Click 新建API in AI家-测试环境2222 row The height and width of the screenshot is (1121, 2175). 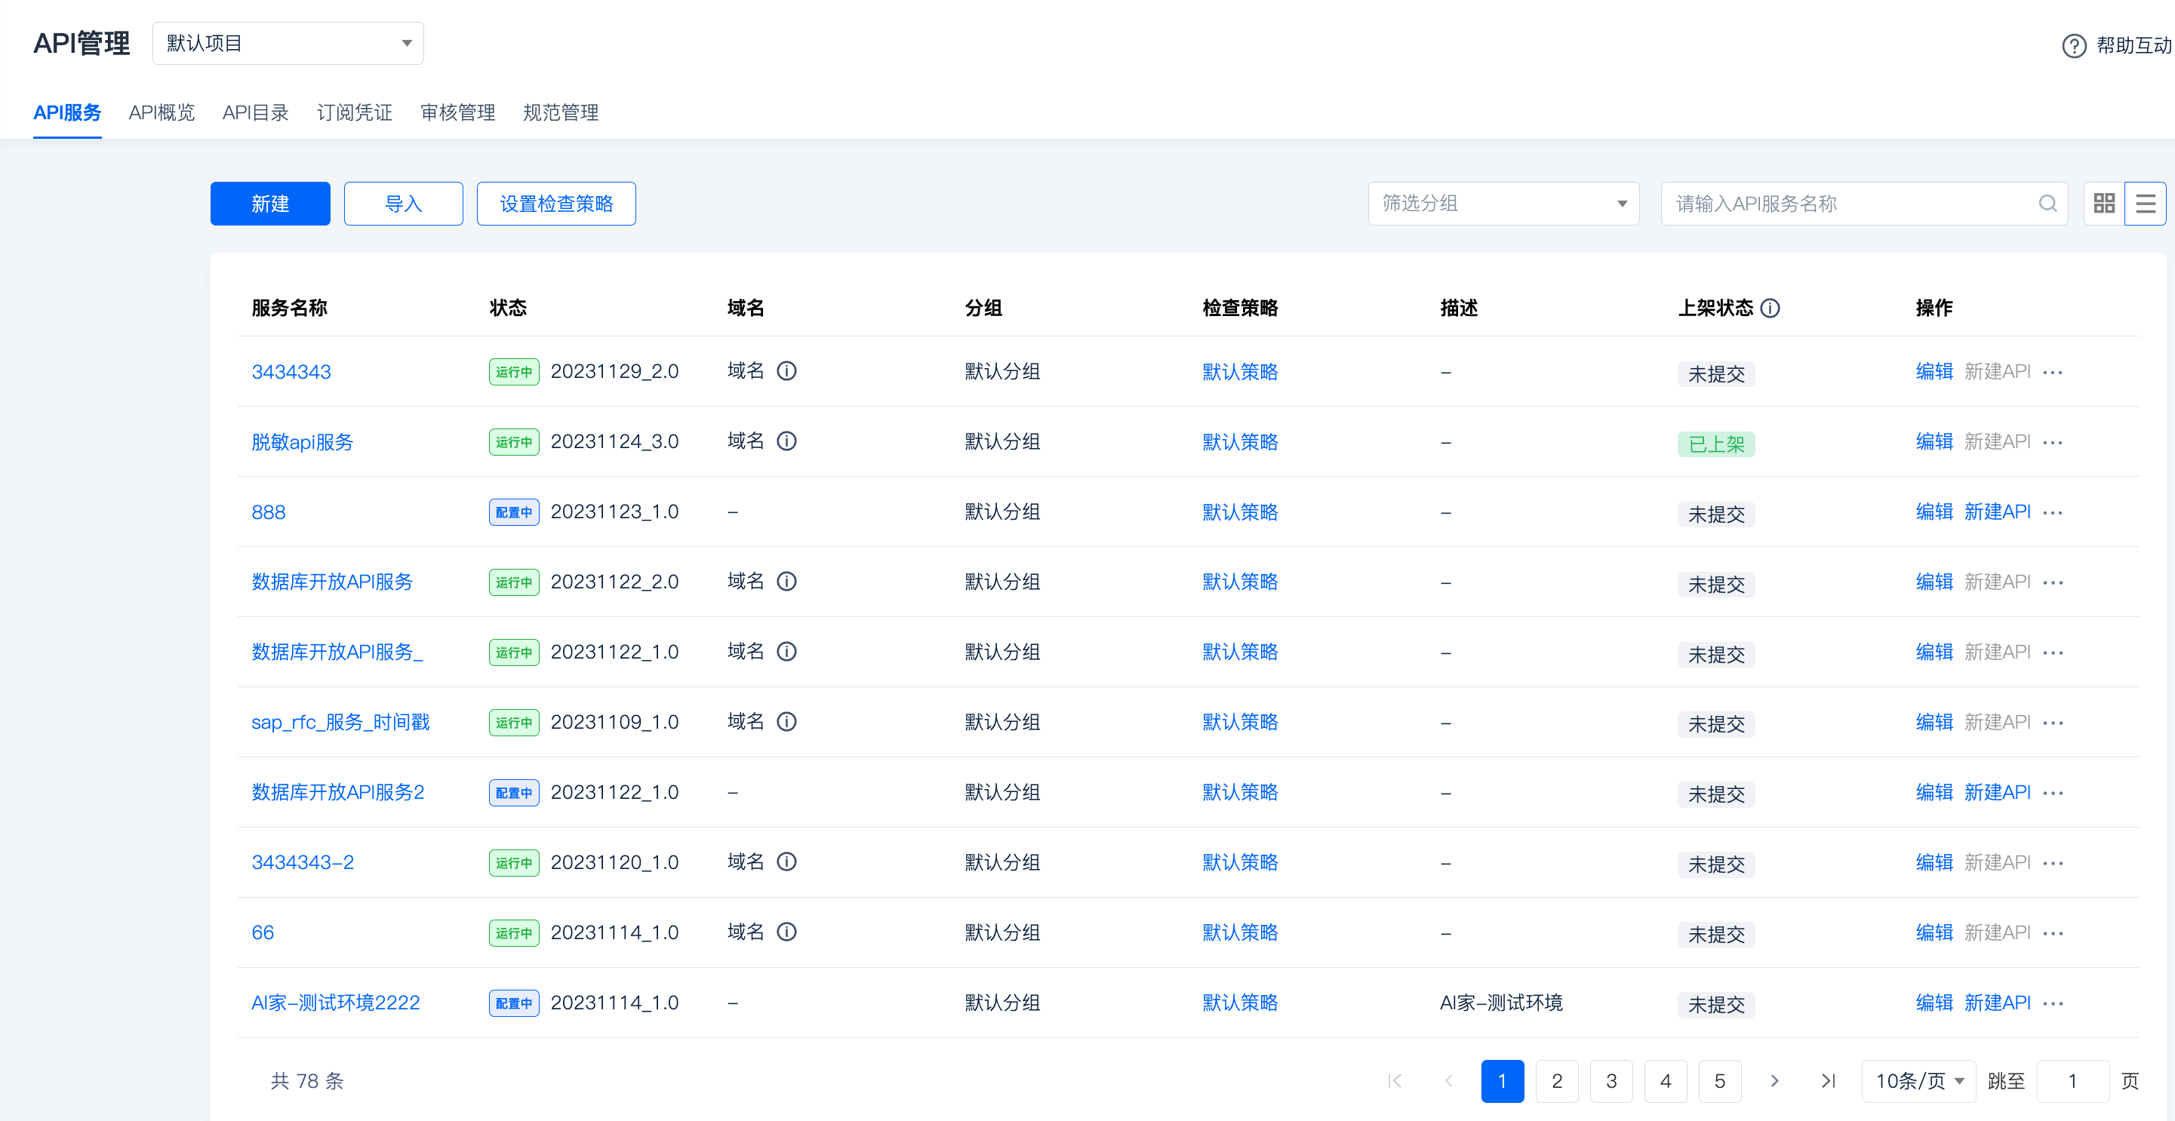[1998, 1002]
